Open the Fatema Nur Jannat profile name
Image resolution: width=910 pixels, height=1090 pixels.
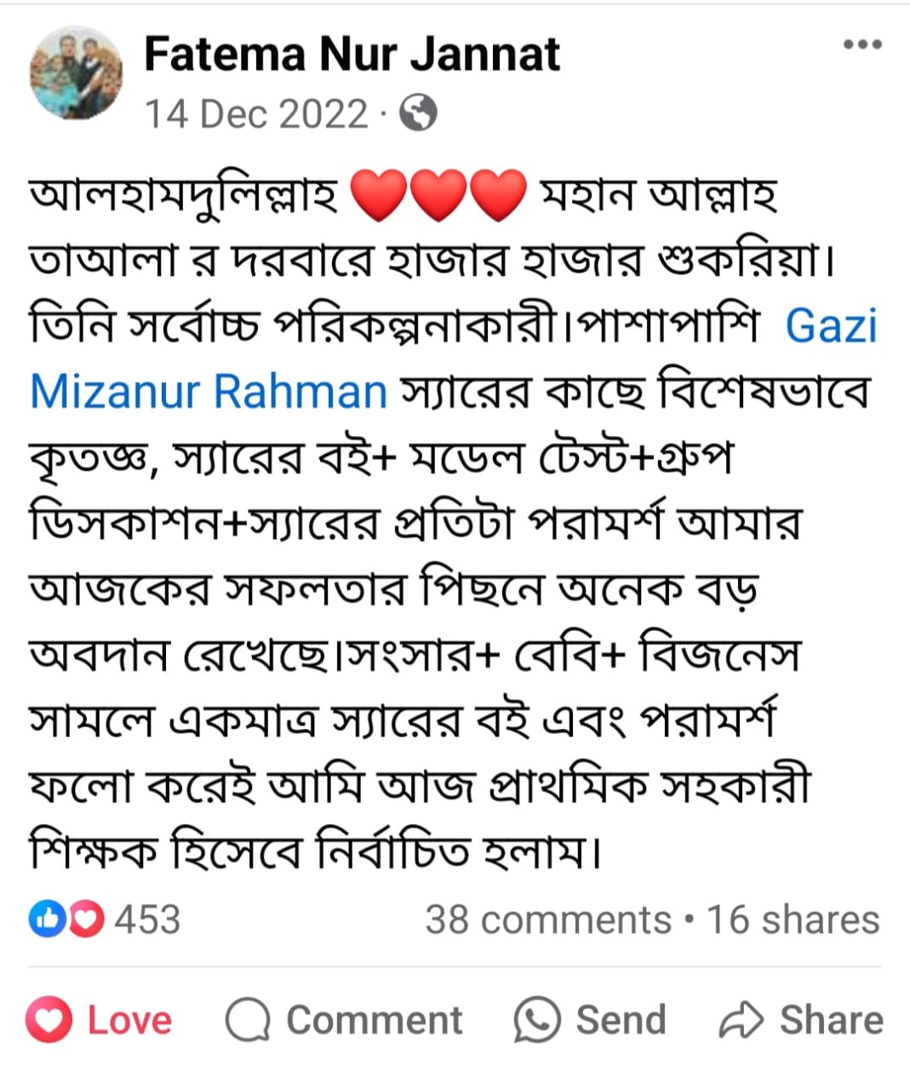(x=352, y=54)
